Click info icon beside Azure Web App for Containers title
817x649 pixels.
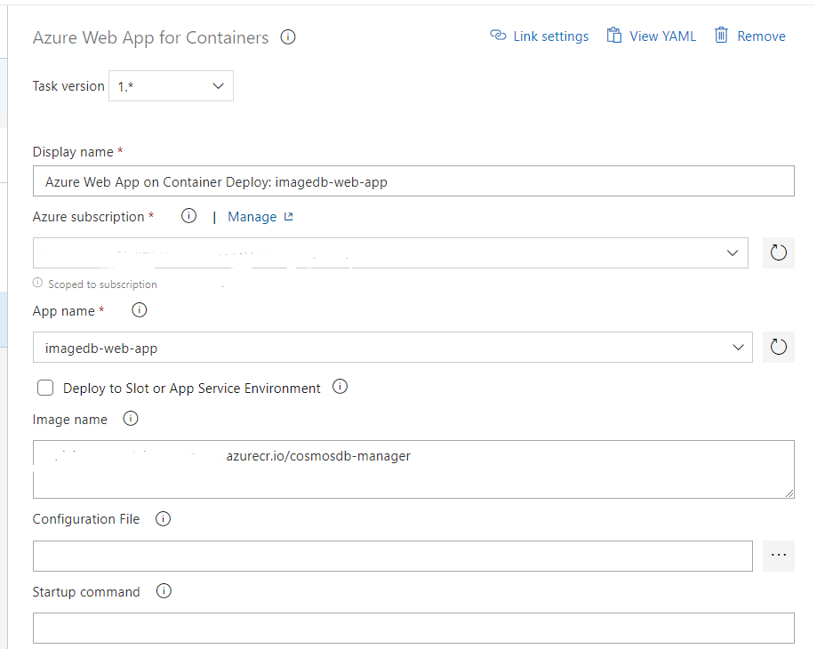(288, 37)
